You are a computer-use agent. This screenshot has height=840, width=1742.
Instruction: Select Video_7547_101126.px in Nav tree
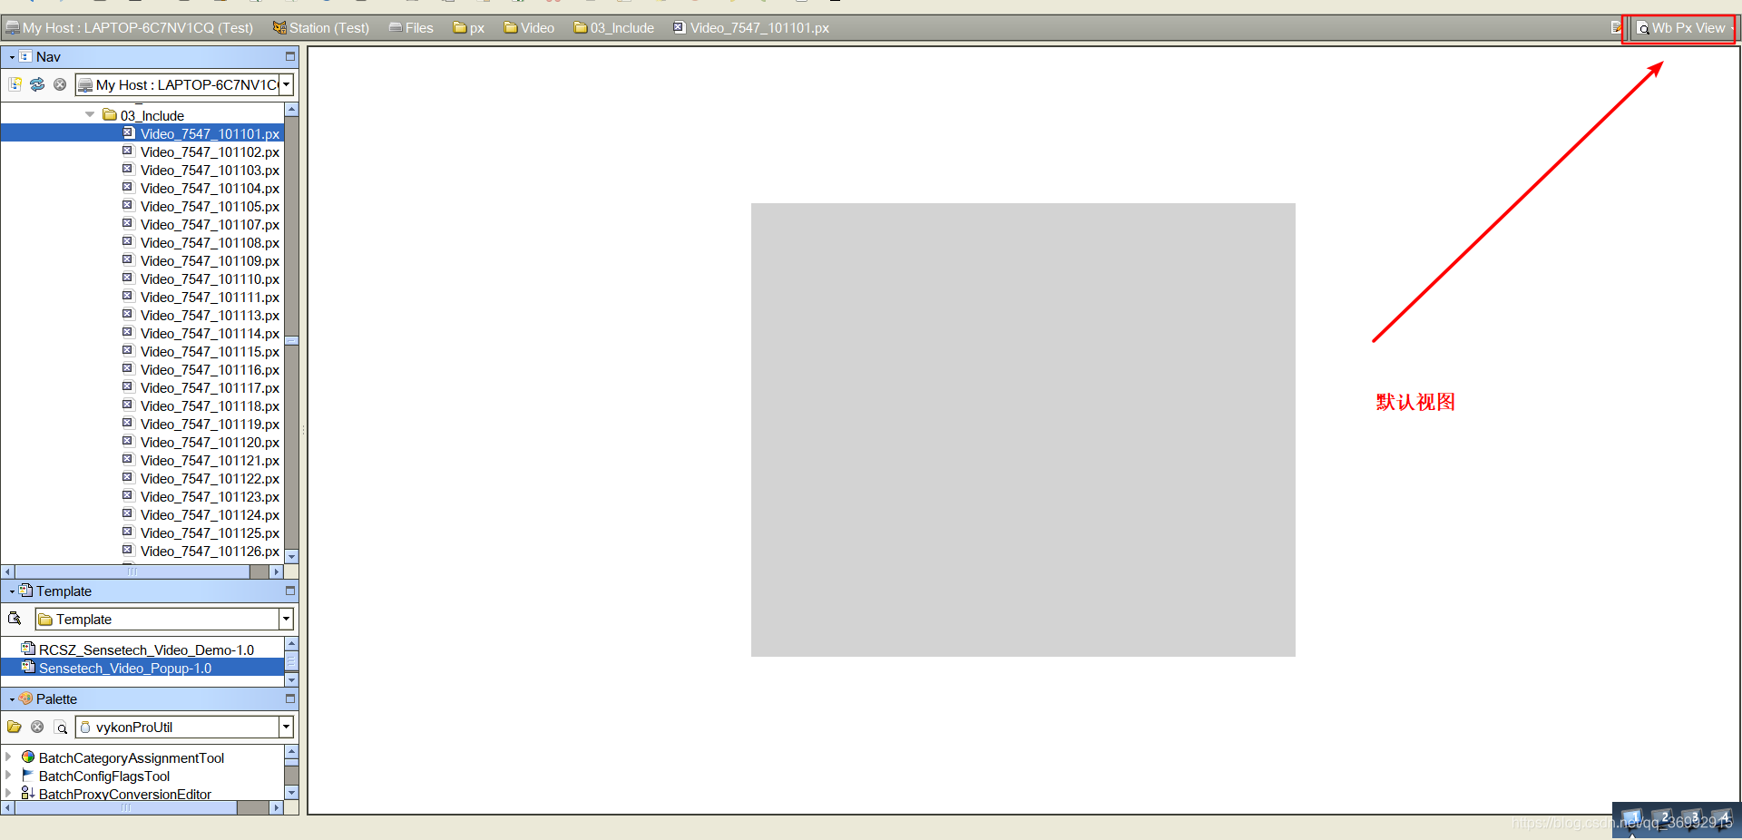[210, 551]
